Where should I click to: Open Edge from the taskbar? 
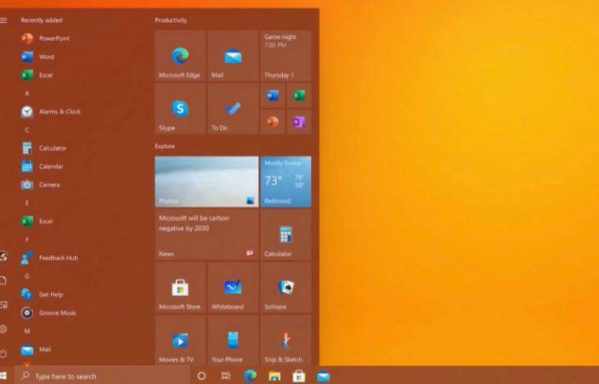pyautogui.click(x=250, y=376)
